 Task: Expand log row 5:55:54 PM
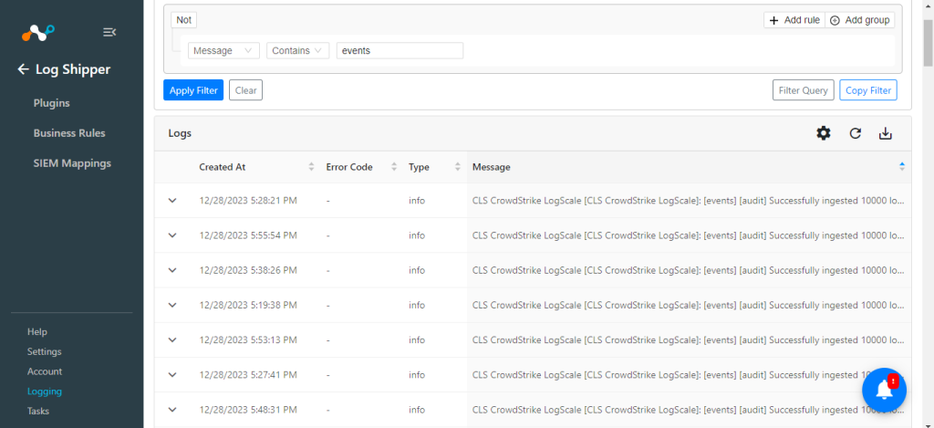[172, 235]
